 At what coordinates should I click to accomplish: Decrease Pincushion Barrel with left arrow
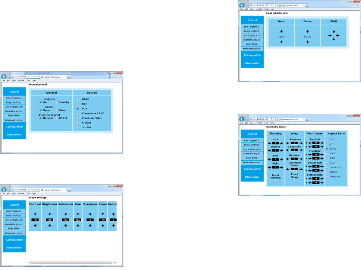tap(288, 169)
